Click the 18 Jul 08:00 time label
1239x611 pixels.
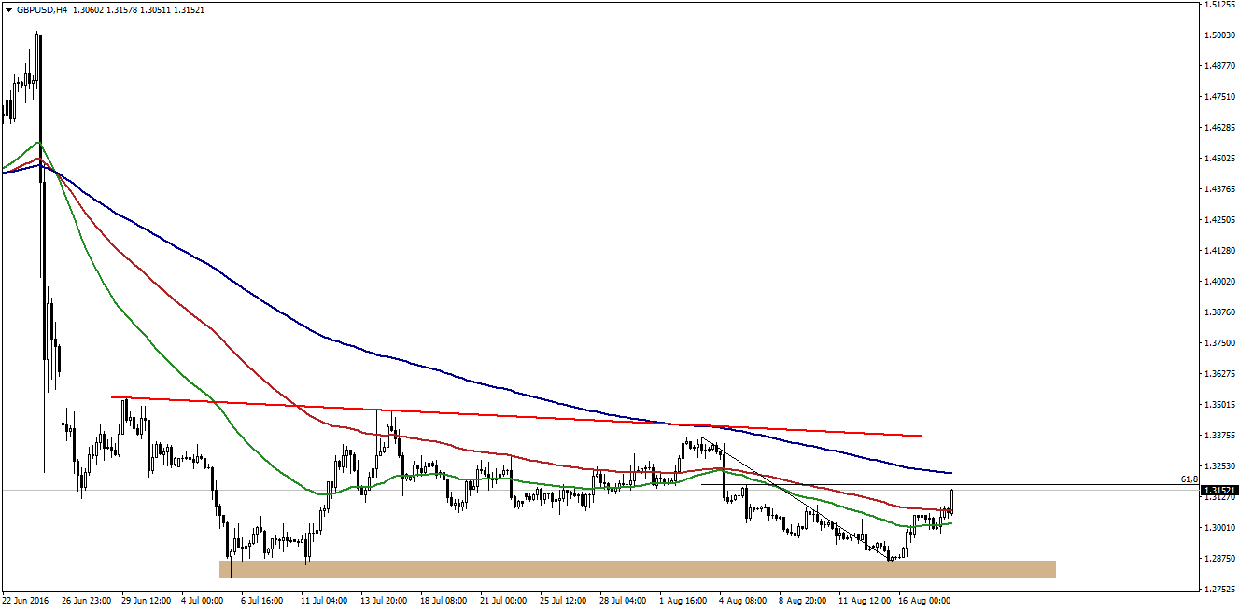pyautogui.click(x=444, y=601)
